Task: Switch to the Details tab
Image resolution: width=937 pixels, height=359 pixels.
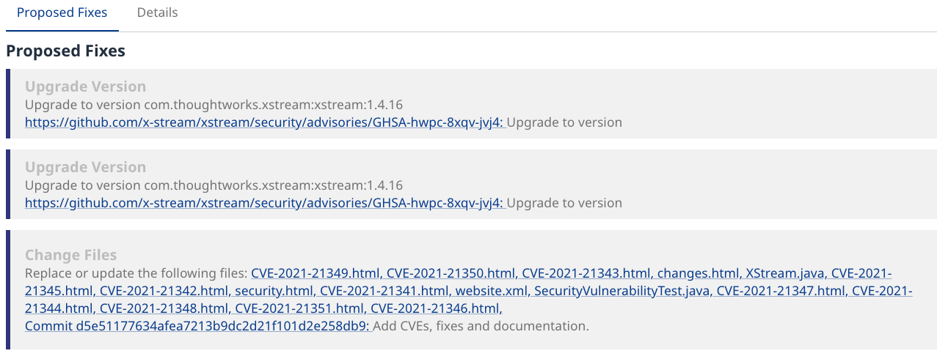Action: (x=157, y=12)
